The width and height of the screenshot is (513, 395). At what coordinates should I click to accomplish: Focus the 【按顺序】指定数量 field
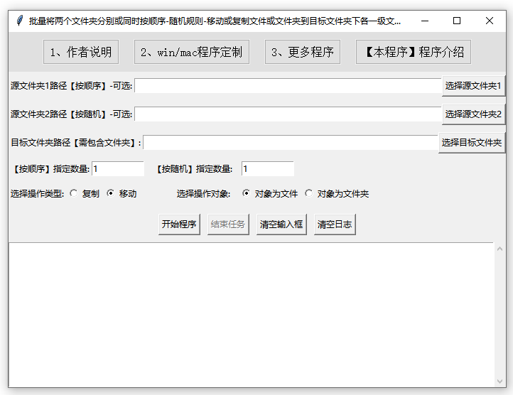tap(118, 169)
